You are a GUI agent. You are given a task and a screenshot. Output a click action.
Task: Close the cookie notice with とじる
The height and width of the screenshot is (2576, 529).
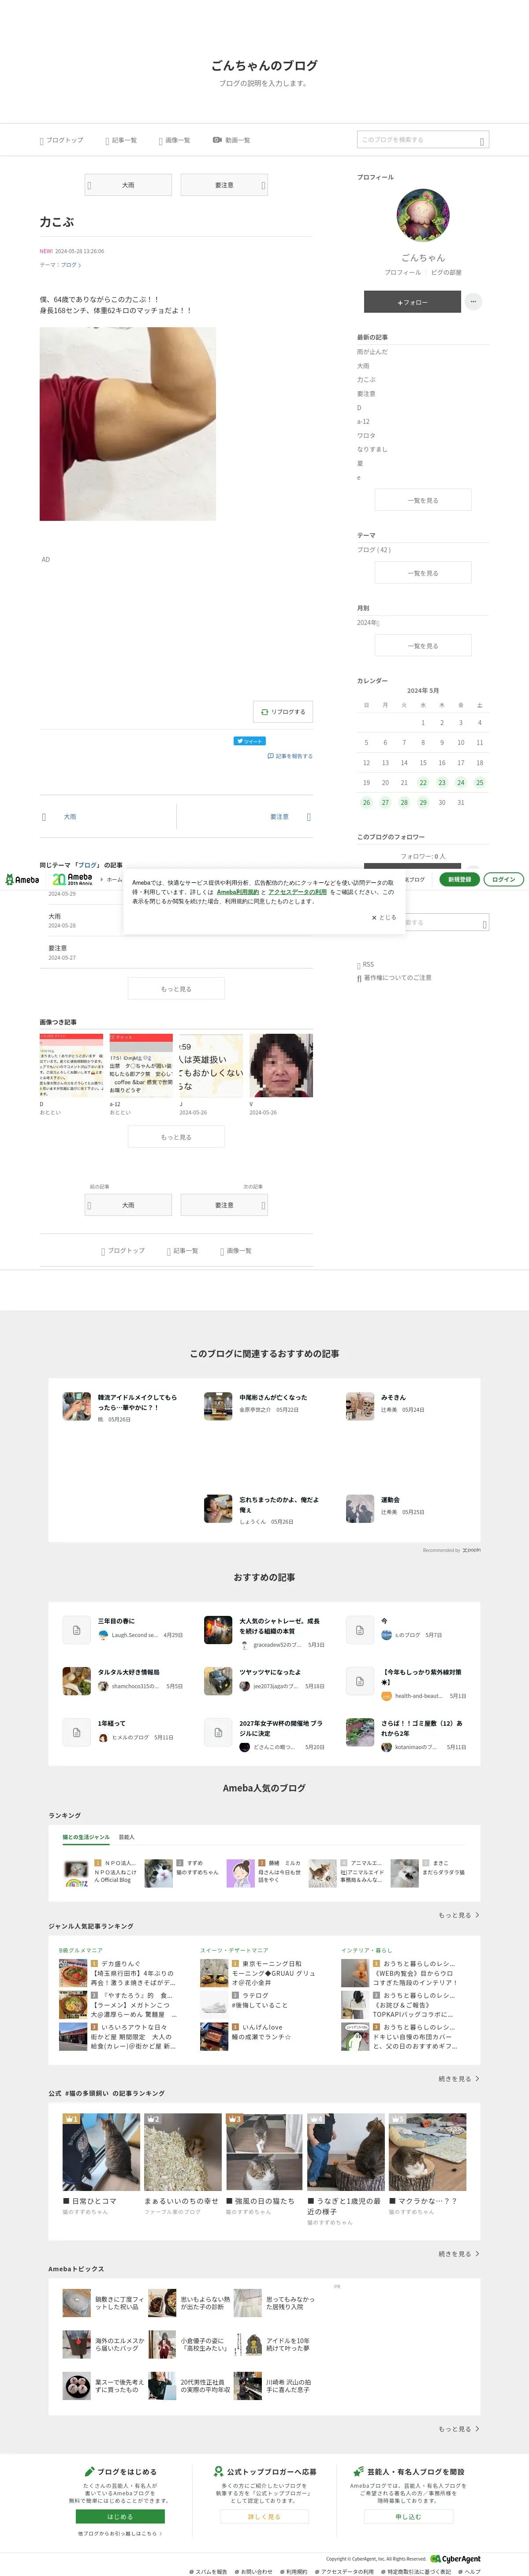tap(384, 917)
